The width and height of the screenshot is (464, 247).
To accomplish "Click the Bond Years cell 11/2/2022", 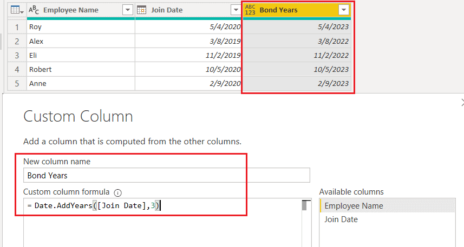I will pos(297,55).
